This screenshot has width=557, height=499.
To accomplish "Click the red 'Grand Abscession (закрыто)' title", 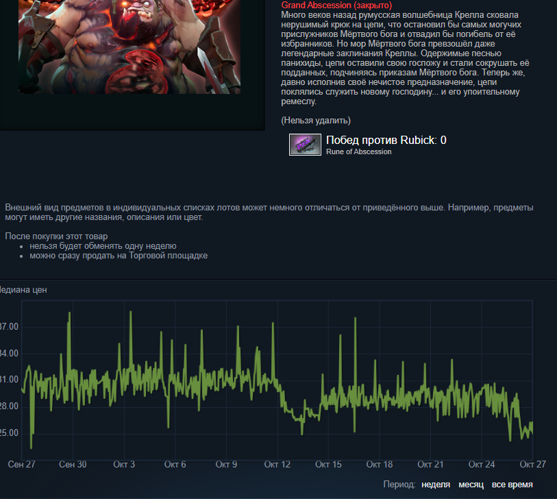I will (336, 5).
